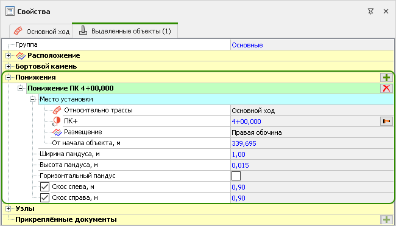Edit Высота пандуса value 0,015

pyautogui.click(x=312, y=165)
